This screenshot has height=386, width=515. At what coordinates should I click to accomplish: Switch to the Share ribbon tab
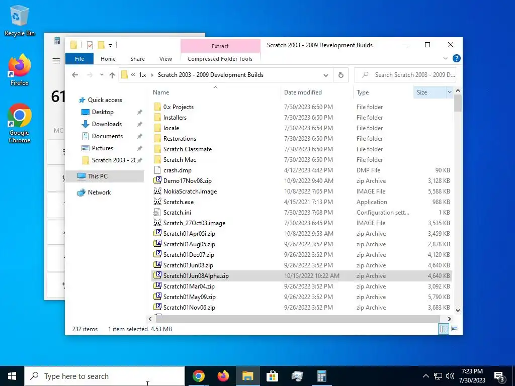pyautogui.click(x=137, y=59)
